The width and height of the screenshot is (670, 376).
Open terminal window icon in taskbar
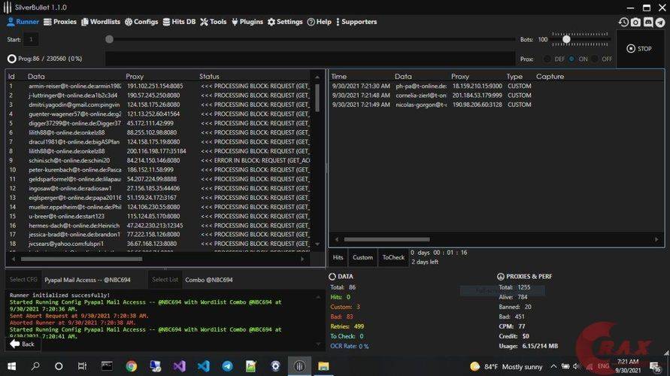click(x=107, y=366)
